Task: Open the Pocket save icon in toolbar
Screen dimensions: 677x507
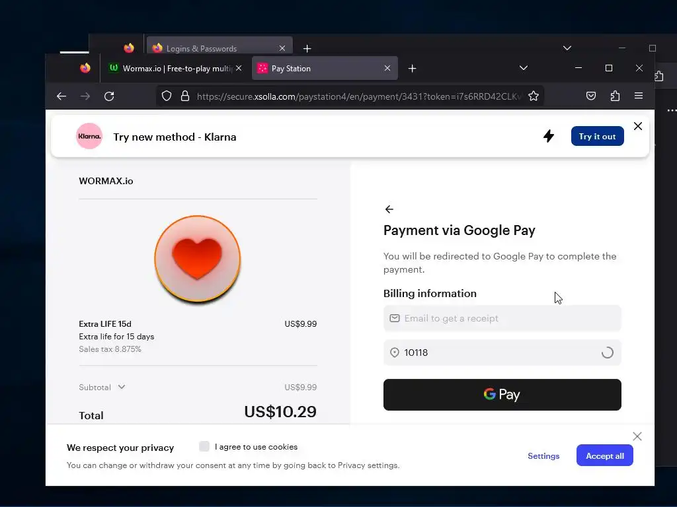Action: point(591,96)
